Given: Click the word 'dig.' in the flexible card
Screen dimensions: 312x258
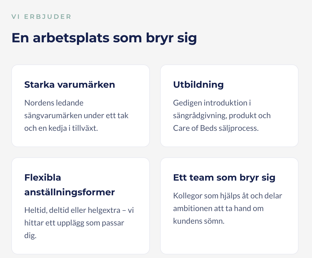Looking at the screenshot, I should [x=30, y=235].
